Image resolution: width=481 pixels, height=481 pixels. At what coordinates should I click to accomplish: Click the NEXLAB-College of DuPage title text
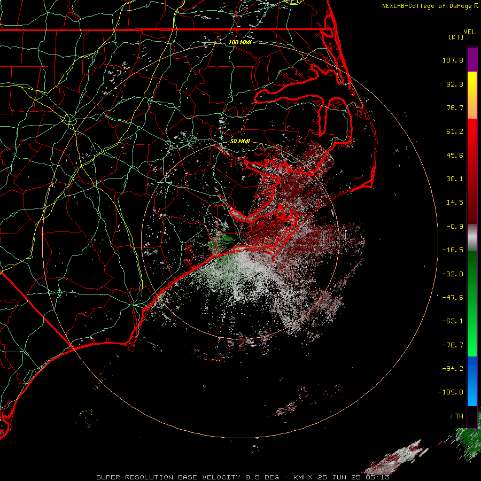pyautogui.click(x=426, y=6)
